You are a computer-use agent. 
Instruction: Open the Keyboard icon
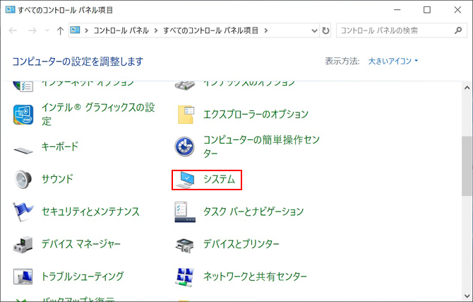click(23, 150)
